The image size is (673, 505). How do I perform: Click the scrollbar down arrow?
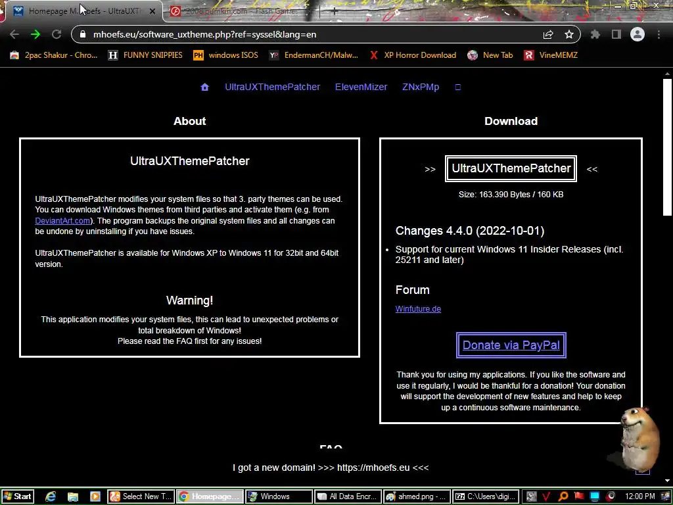point(667,481)
